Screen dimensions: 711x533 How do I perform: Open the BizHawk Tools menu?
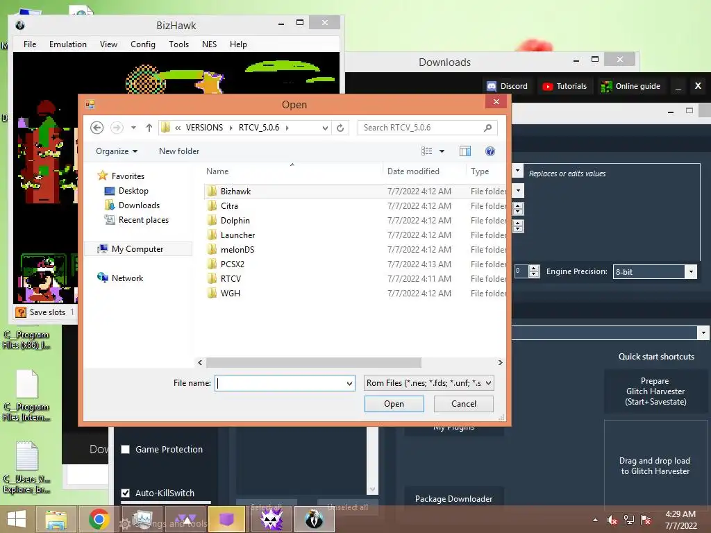click(x=178, y=44)
